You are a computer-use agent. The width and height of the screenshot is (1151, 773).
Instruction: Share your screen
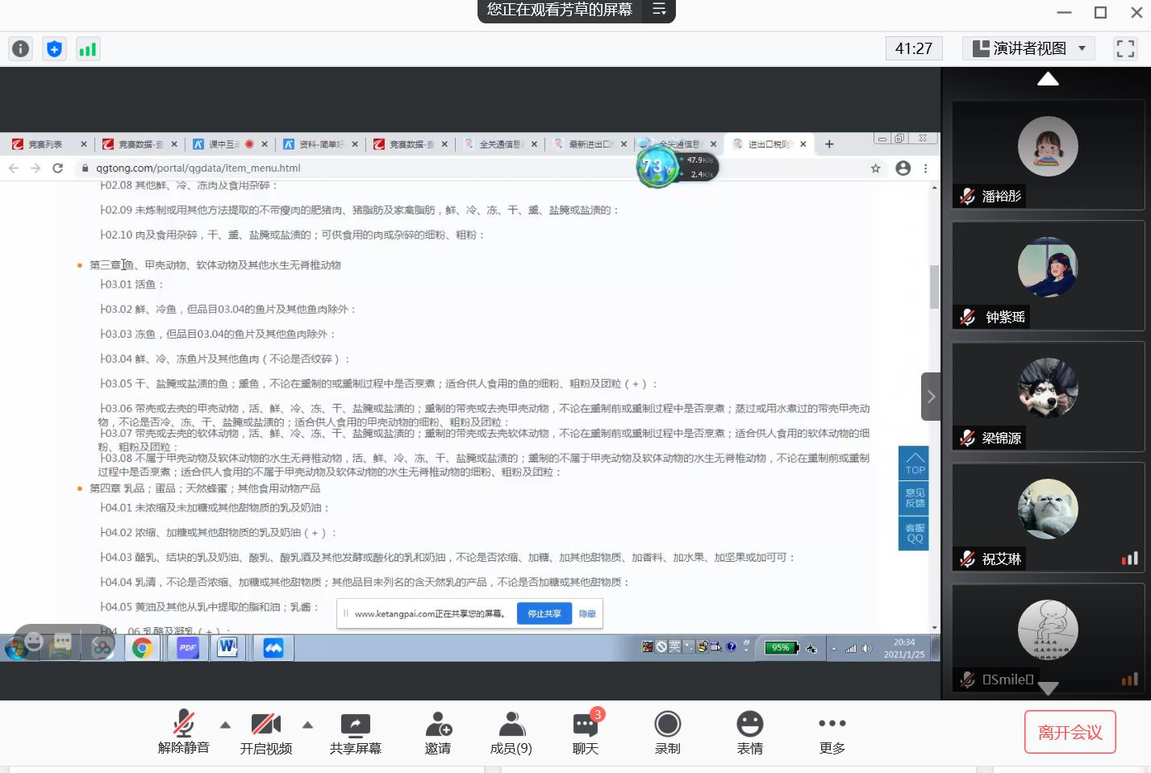tap(355, 732)
